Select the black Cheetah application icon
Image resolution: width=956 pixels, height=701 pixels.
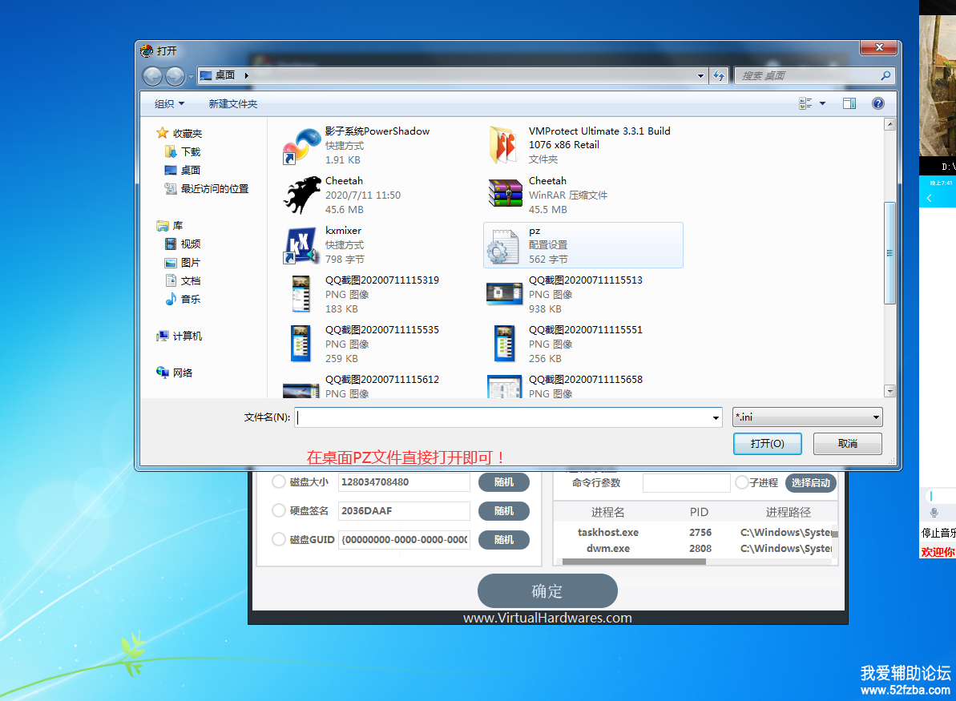(301, 195)
